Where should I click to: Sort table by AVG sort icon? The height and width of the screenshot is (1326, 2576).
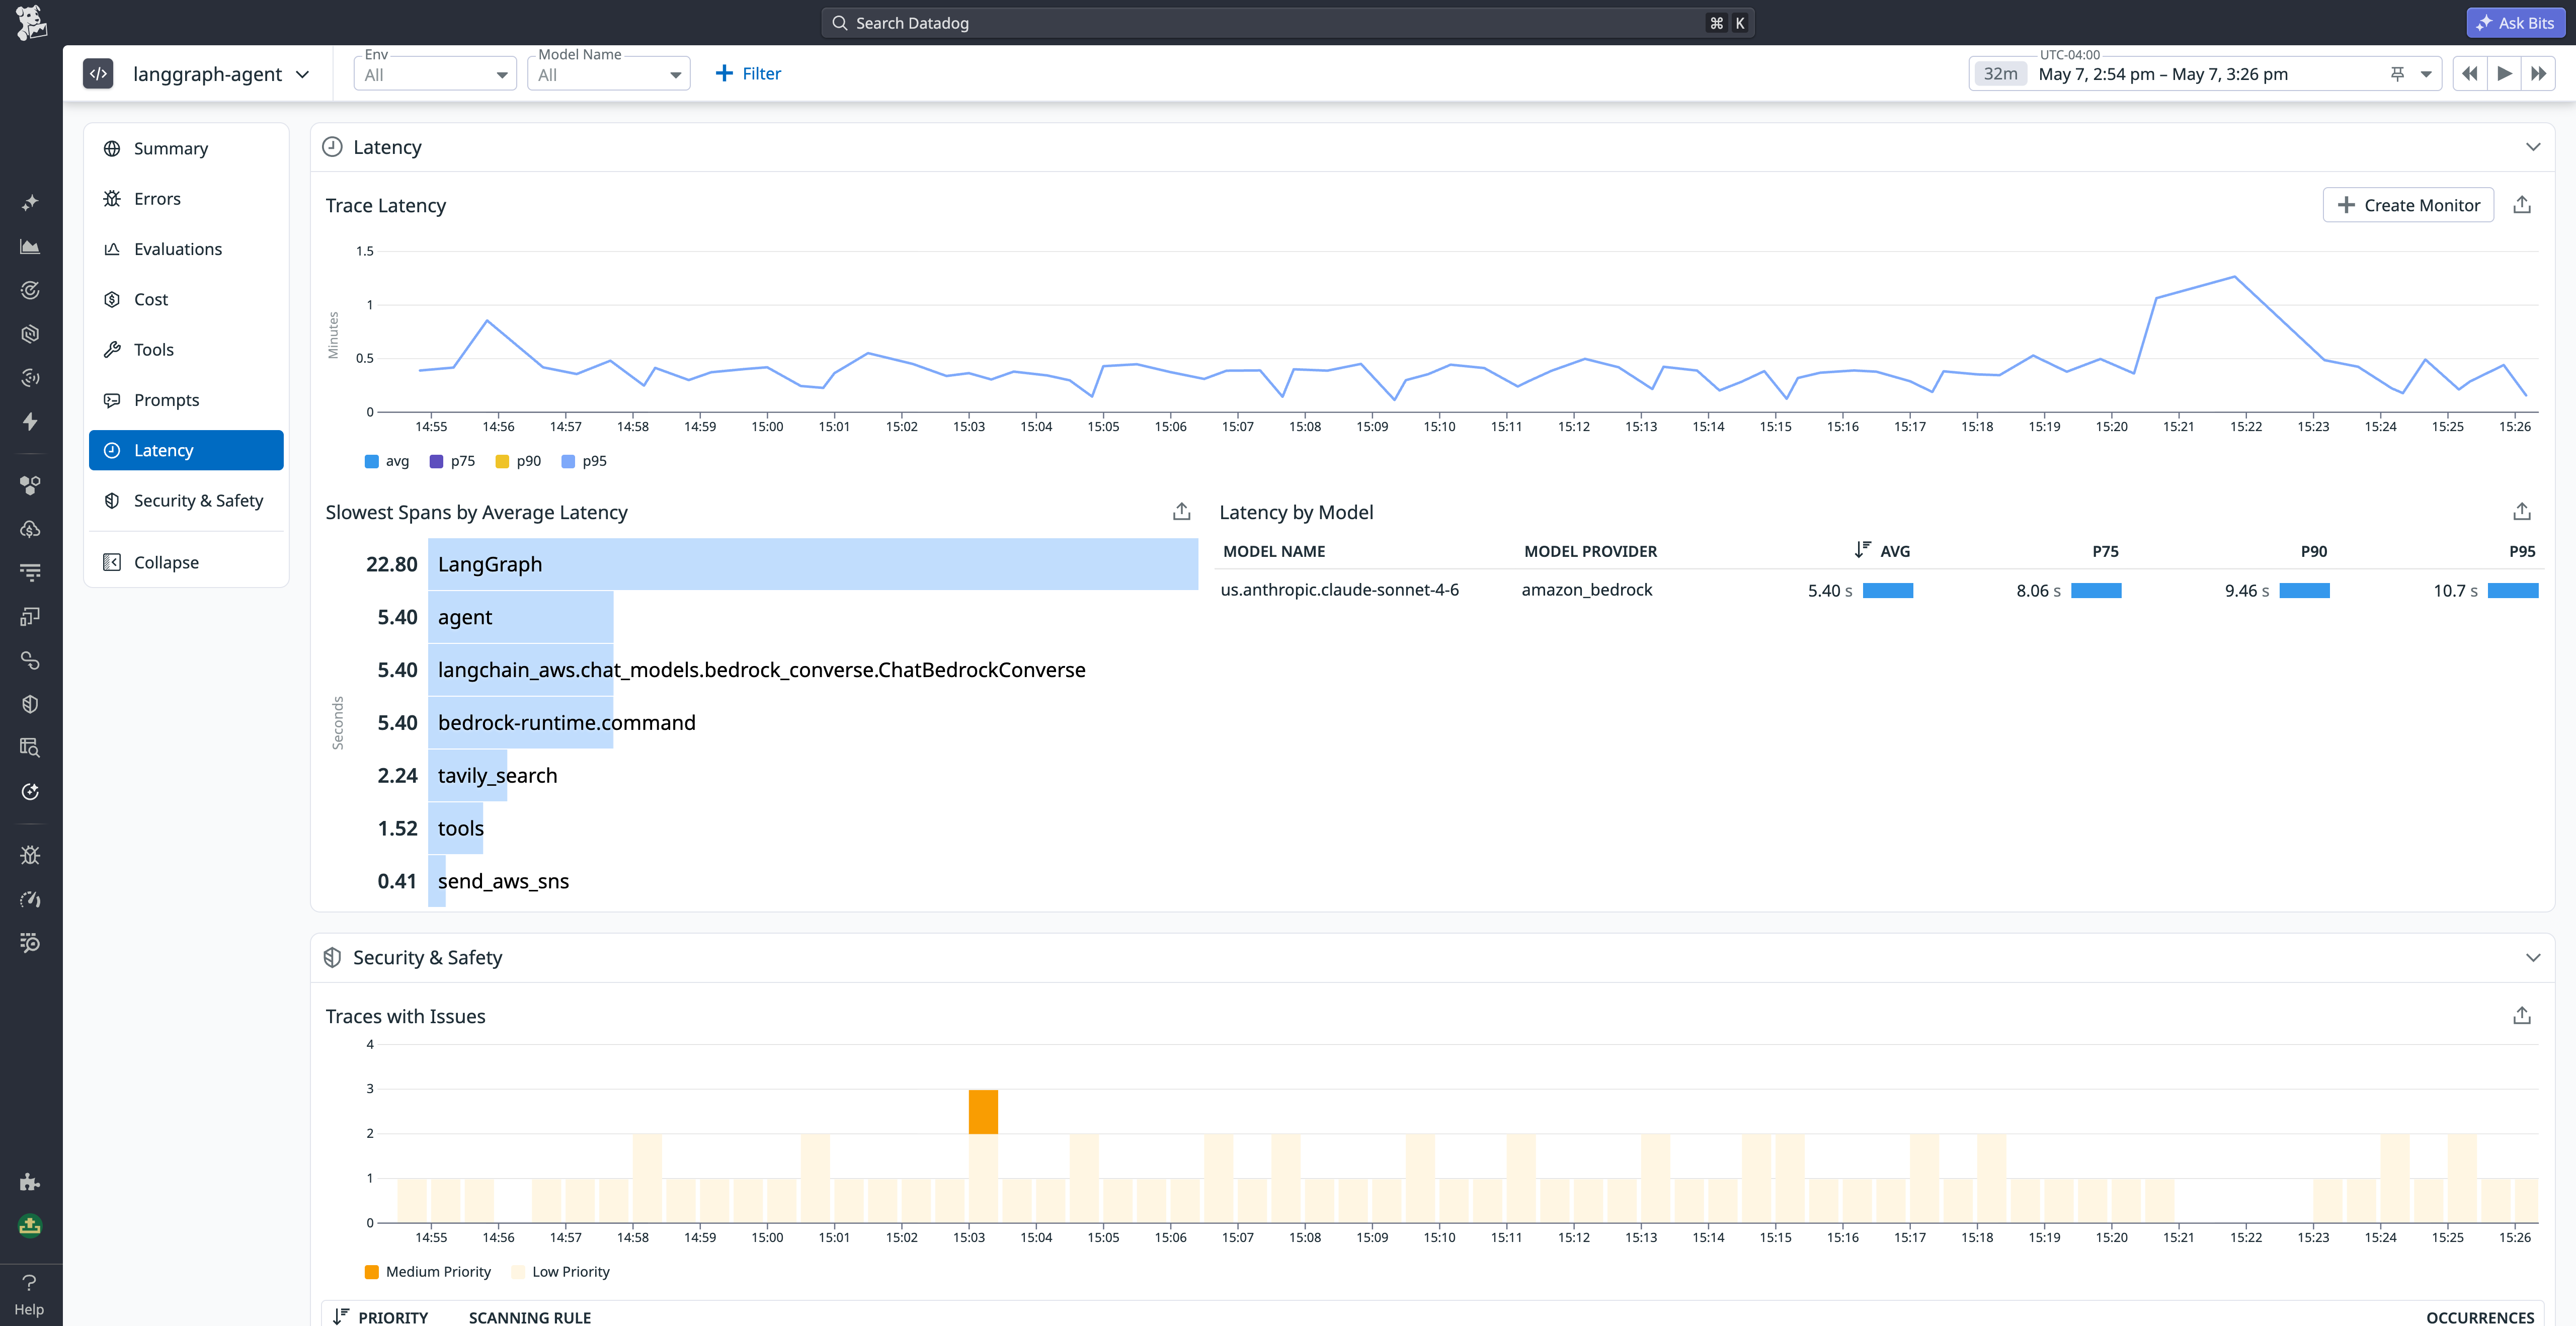click(x=1862, y=550)
